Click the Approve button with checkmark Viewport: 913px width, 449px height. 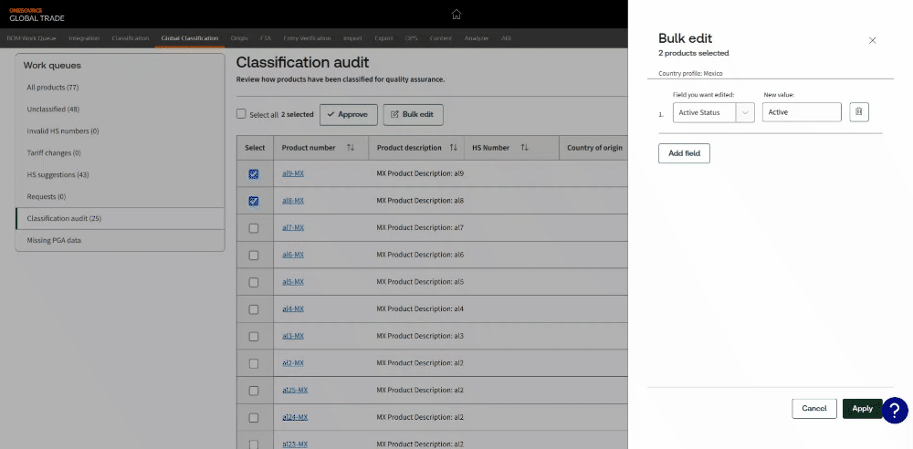348,114
